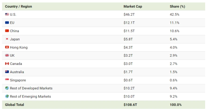This screenshot has width=207, height=109.
Task: Click the Canada flag icon
Action: pos(7,64)
